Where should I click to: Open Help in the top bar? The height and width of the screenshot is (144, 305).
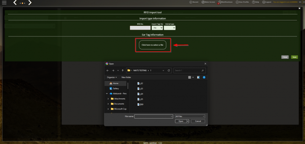point(255,2)
